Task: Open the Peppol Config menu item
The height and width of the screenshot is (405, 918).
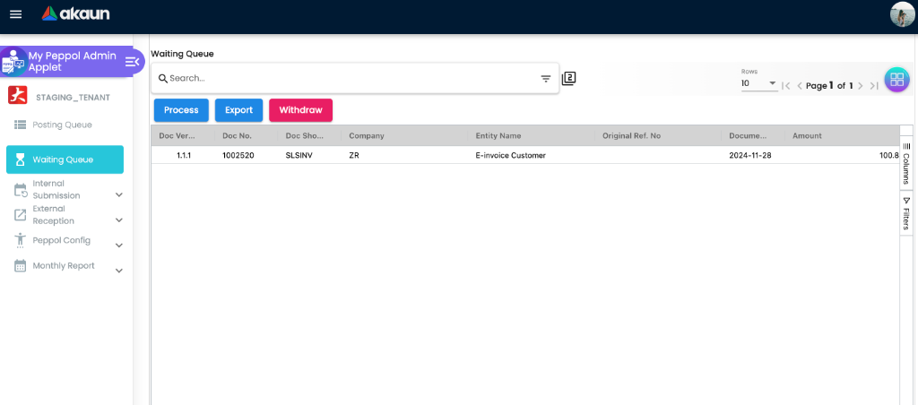Action: point(65,240)
